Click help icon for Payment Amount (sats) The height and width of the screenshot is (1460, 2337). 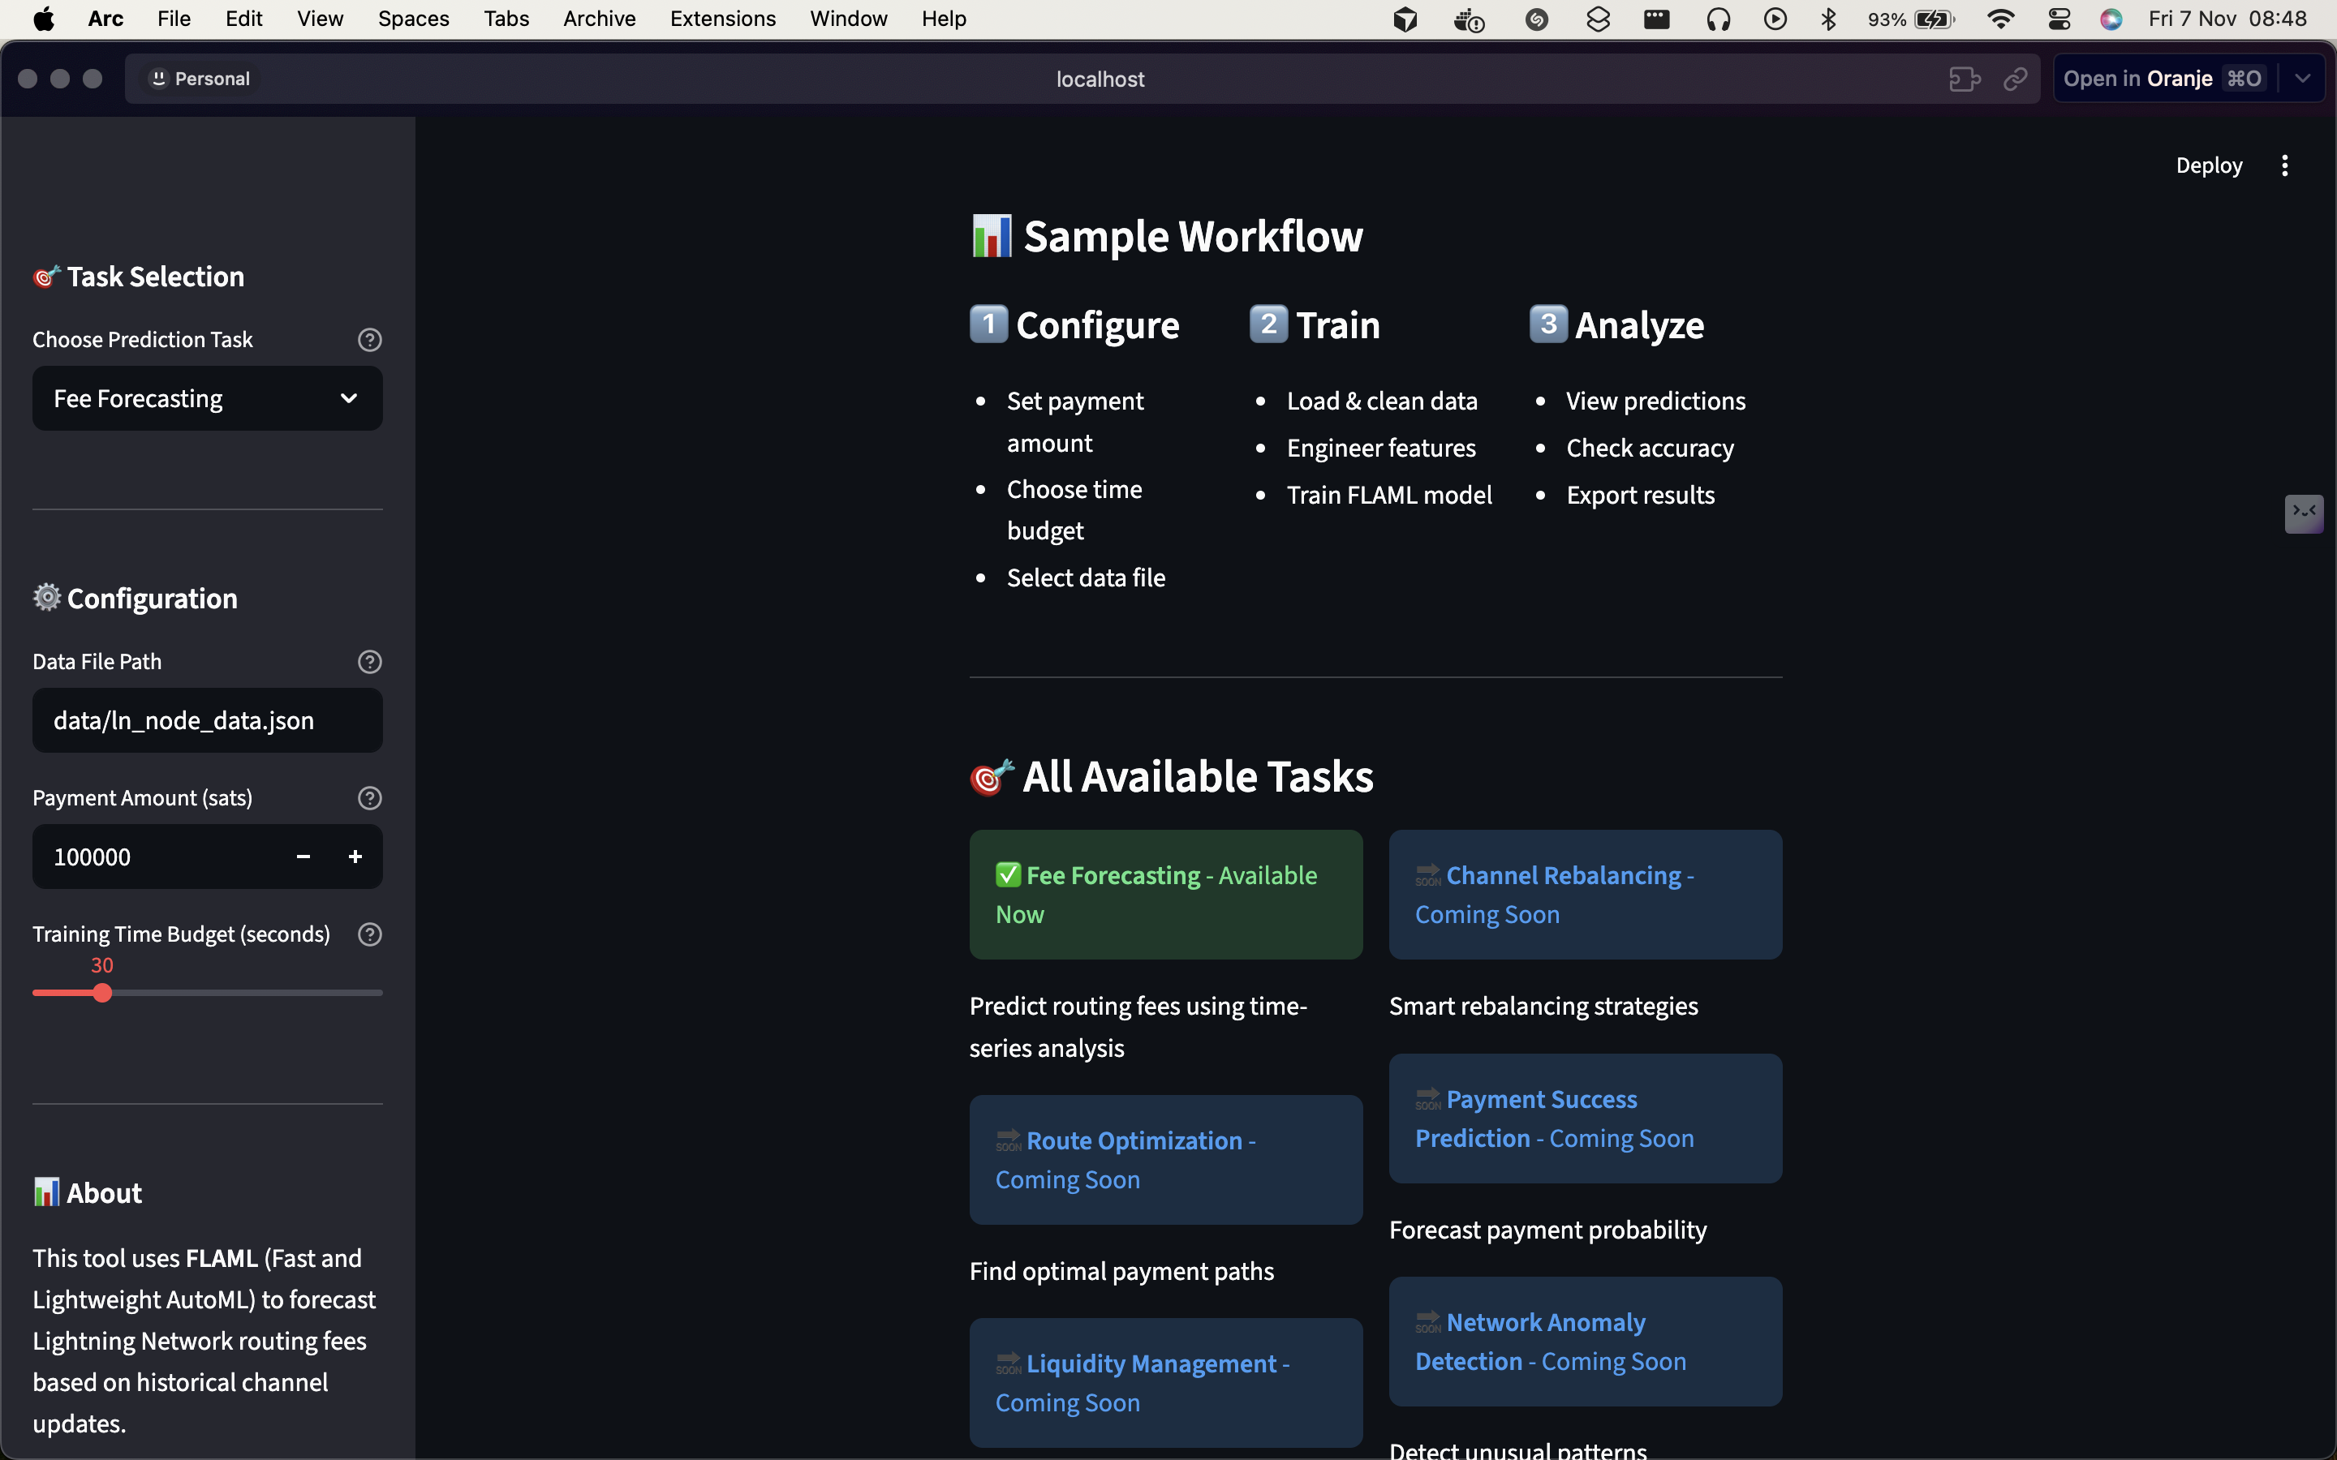[x=369, y=797]
